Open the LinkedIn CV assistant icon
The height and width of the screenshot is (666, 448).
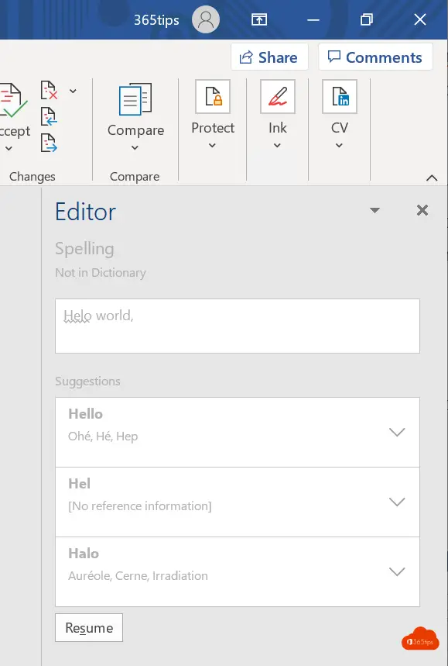click(340, 96)
